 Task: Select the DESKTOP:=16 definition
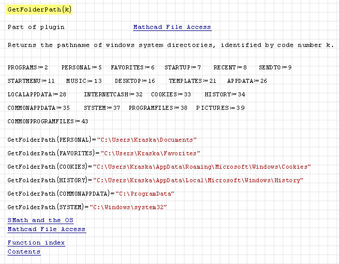coord(135,81)
